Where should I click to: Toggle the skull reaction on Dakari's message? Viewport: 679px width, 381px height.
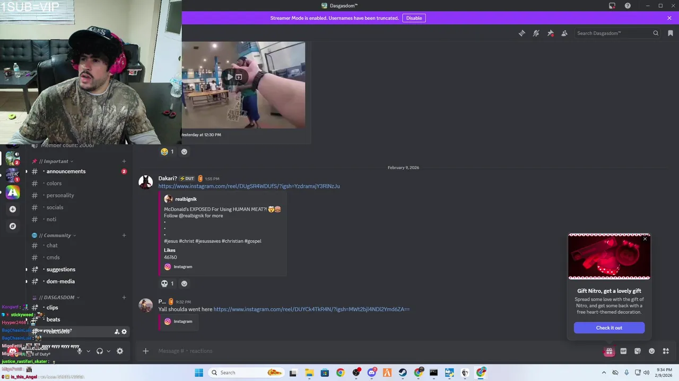(x=167, y=284)
